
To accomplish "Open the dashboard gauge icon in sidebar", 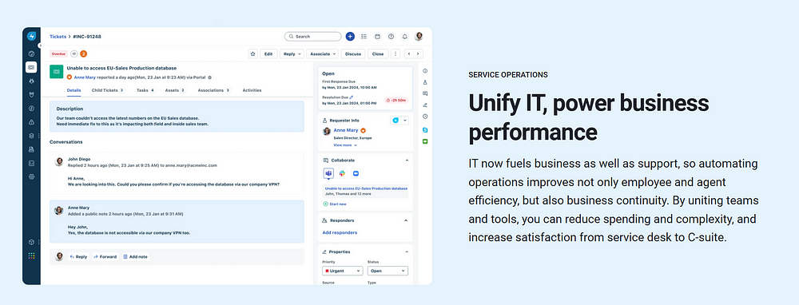I will click(x=31, y=53).
